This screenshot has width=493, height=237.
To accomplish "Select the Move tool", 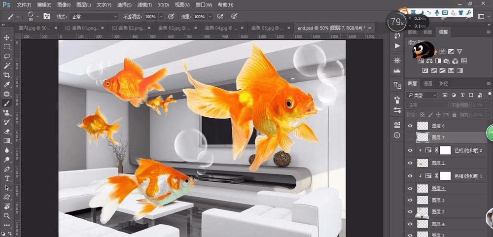I will tap(7, 37).
